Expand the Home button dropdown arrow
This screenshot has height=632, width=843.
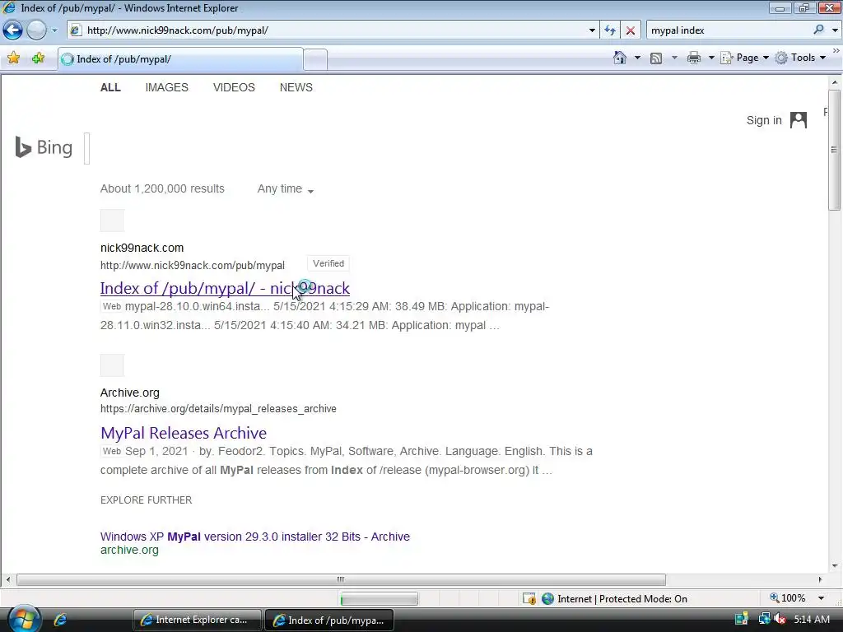638,58
